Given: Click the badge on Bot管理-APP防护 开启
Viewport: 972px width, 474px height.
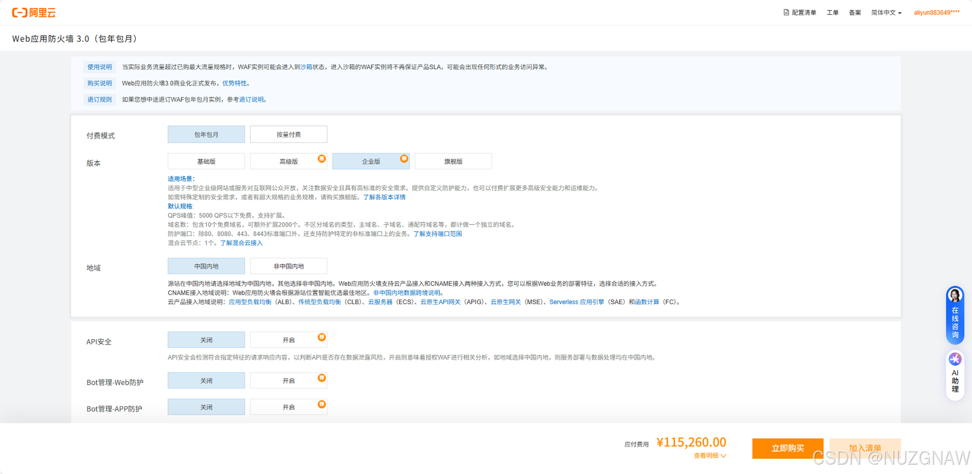Looking at the screenshot, I should 321,405.
